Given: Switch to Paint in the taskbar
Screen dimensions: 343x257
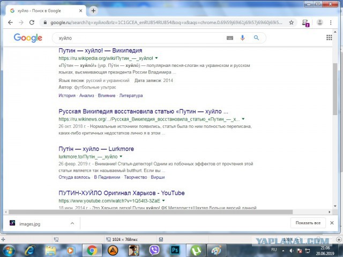Looking at the screenshot, I should (x=217, y=251).
